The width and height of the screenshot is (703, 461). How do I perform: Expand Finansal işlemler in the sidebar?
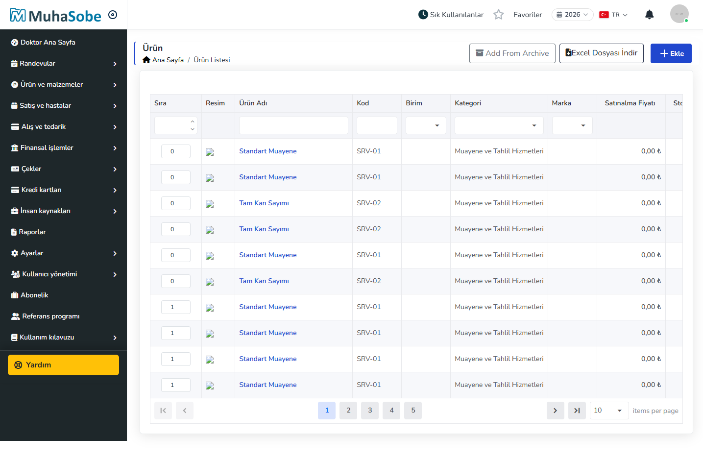(64, 148)
